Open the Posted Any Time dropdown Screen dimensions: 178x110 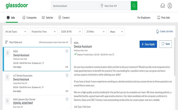[44, 32]
